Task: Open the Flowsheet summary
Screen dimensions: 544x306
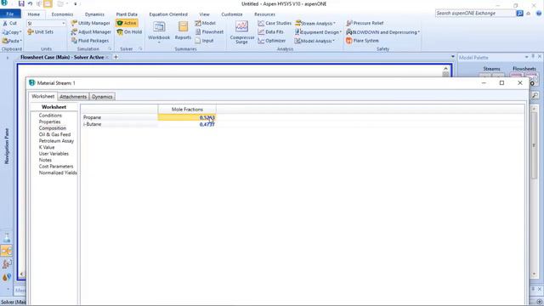Action: click(209, 32)
